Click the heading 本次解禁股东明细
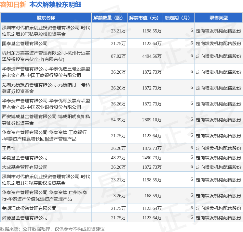243x232 pixels. (55, 5)
